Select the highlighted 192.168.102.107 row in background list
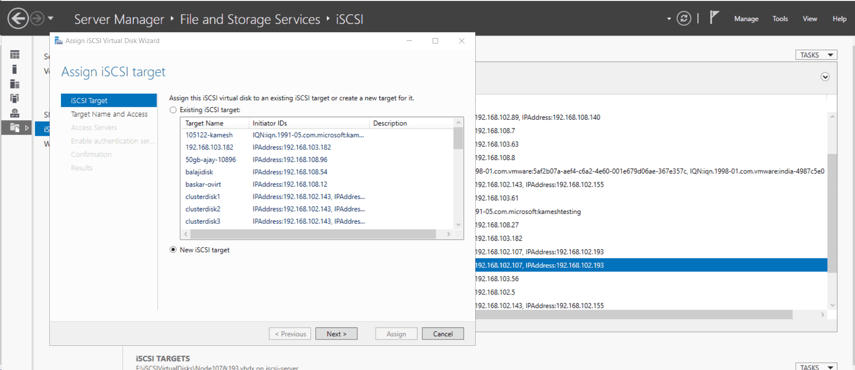Viewport: 855px width, 370px height. pos(651,265)
